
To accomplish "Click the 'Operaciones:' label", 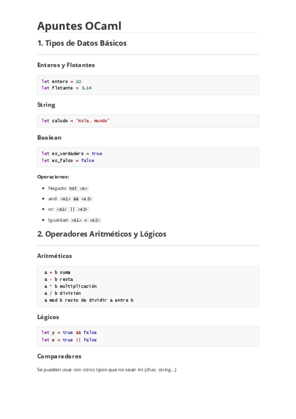I will pos(53,176).
